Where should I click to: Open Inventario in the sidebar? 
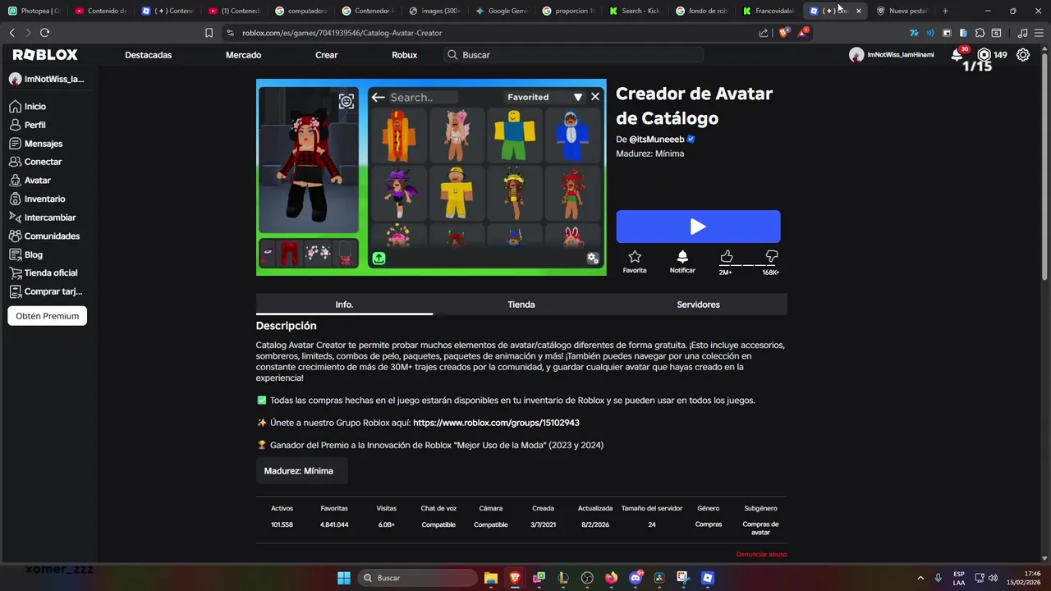pyautogui.click(x=37, y=199)
